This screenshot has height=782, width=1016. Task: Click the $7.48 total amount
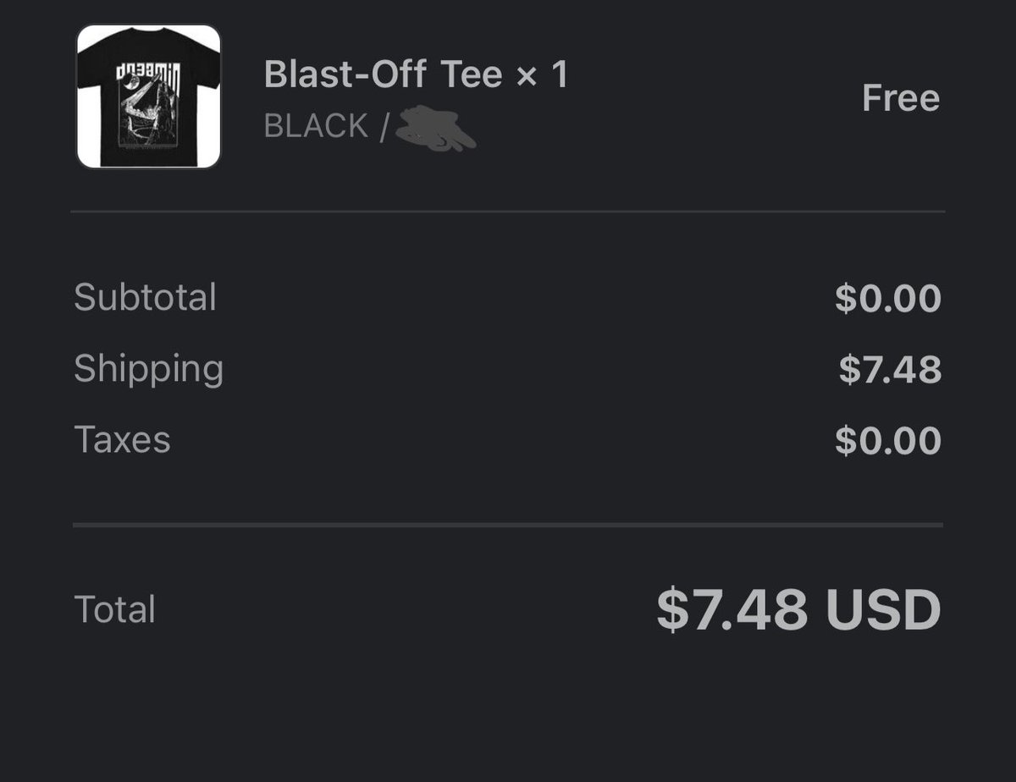click(x=732, y=609)
